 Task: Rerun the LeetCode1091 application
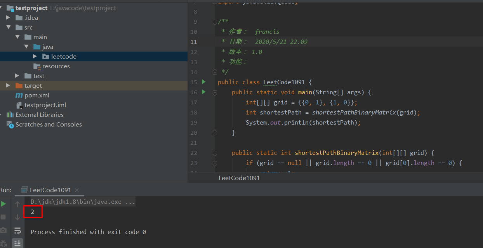click(3, 203)
